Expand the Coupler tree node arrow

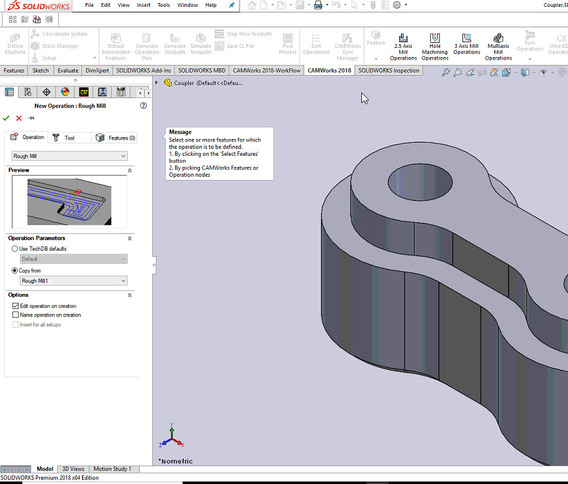pos(156,83)
